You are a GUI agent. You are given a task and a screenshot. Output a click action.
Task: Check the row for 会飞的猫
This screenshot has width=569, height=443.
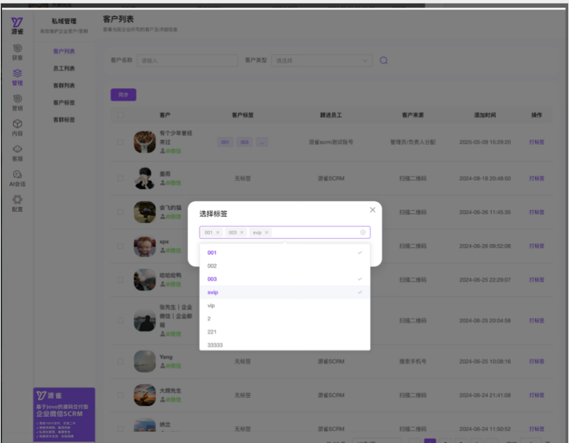(120, 212)
